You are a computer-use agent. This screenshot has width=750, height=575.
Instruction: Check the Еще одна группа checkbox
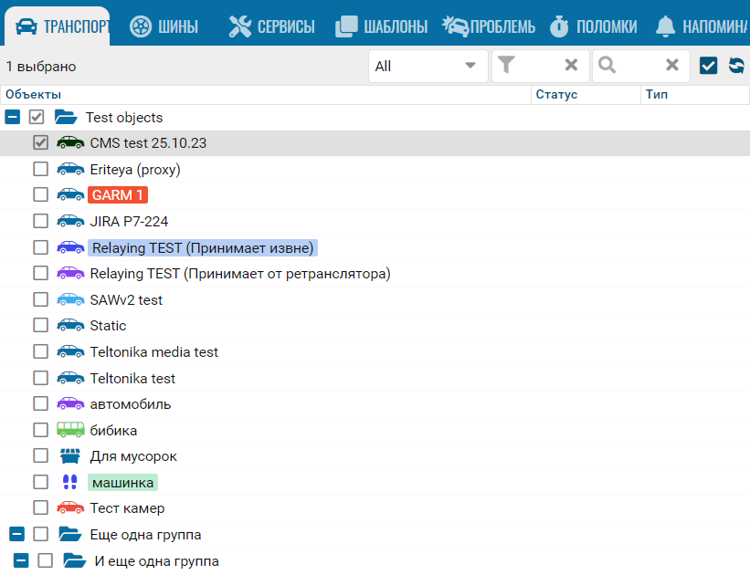(x=41, y=534)
